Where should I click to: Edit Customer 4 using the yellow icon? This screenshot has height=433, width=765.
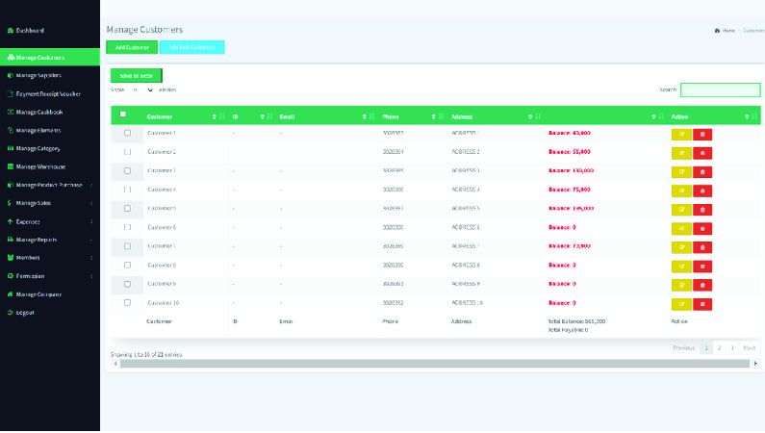[681, 190]
